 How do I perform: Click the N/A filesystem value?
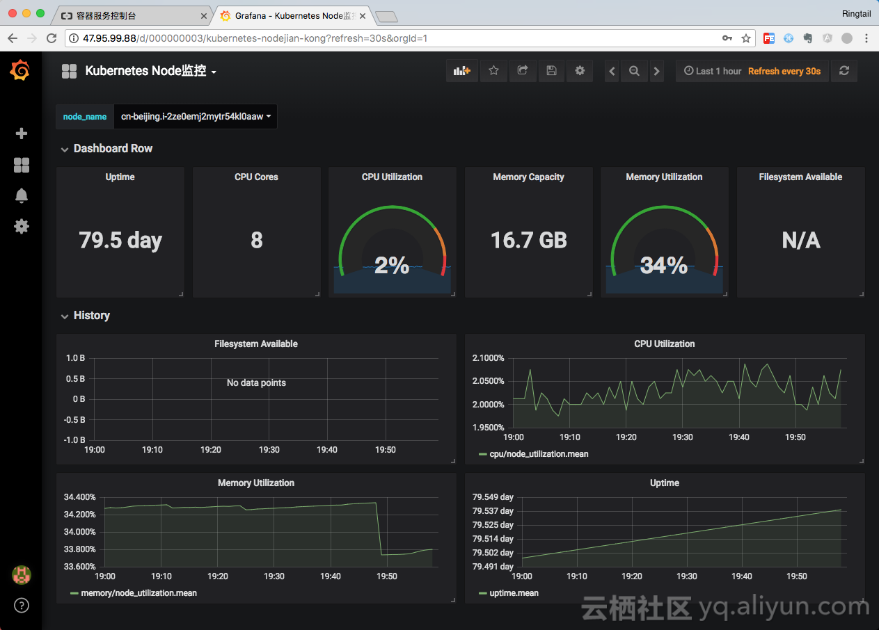(x=800, y=241)
